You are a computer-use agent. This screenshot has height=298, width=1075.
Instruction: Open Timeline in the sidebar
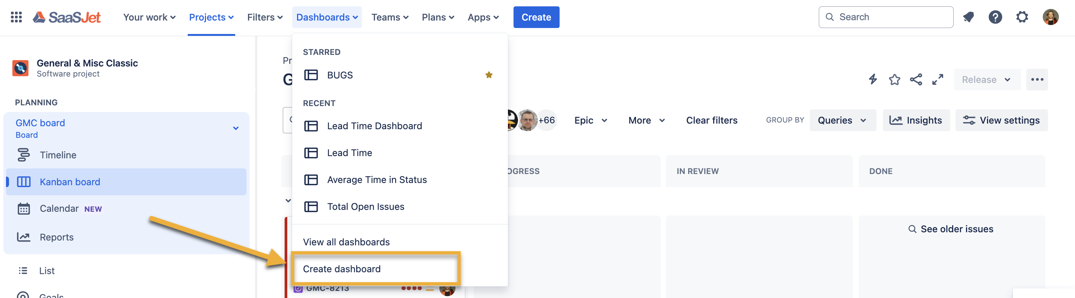click(58, 155)
